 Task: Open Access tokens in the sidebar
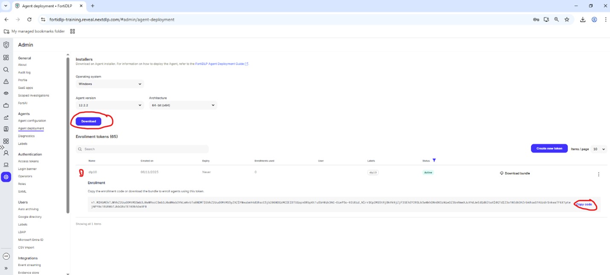(x=28, y=161)
